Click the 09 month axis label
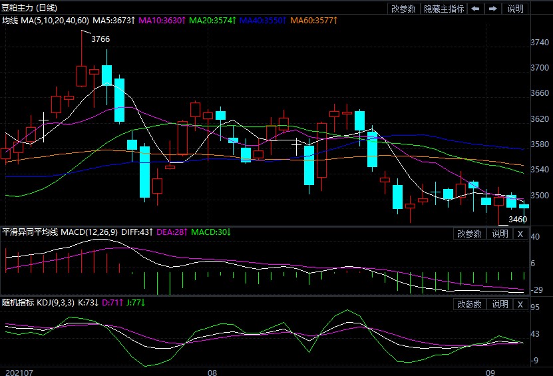This screenshot has width=553, height=376. click(x=490, y=373)
